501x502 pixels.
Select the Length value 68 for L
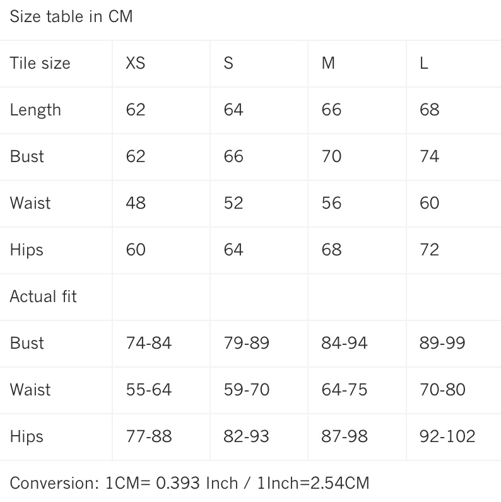pyautogui.click(x=429, y=110)
